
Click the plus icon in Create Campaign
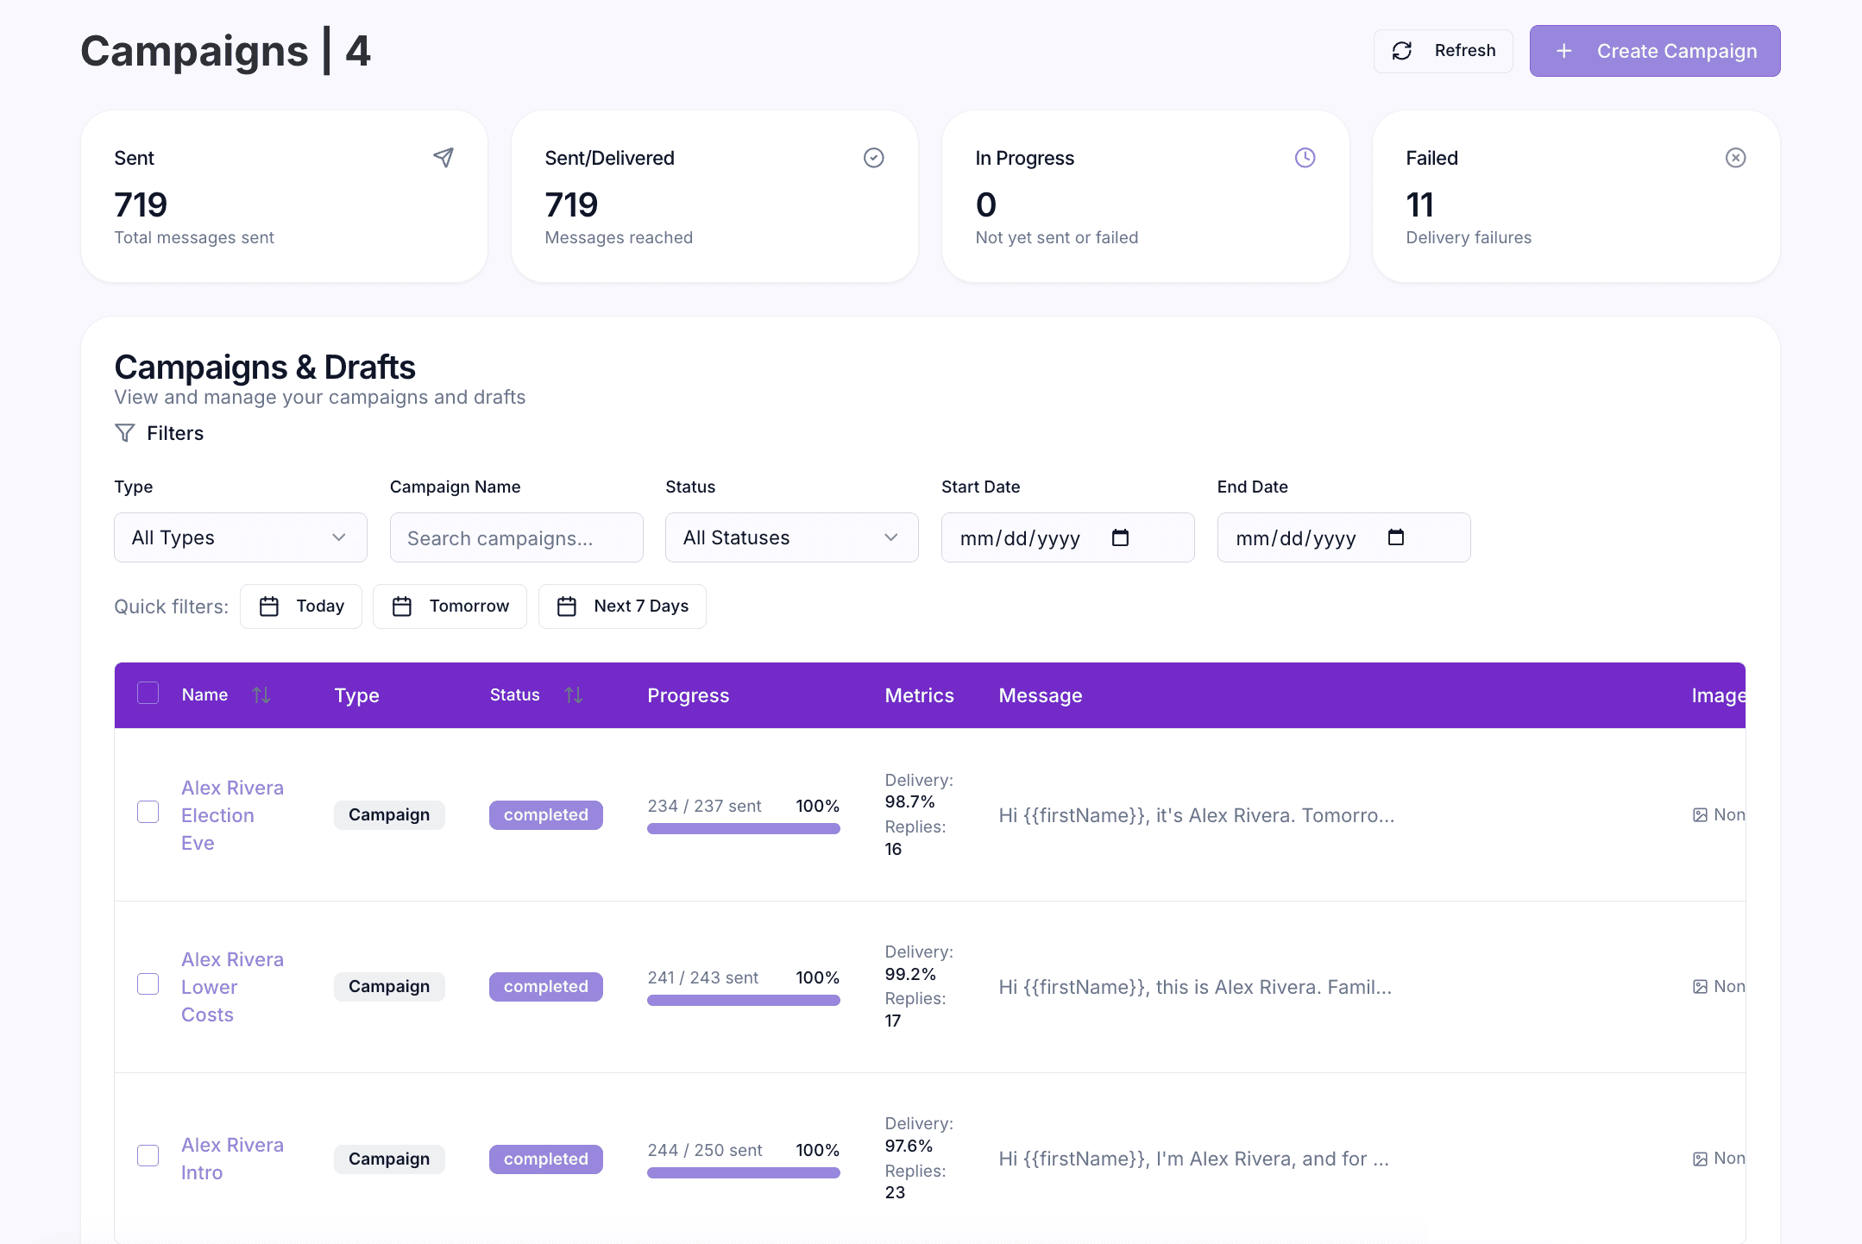[1563, 51]
